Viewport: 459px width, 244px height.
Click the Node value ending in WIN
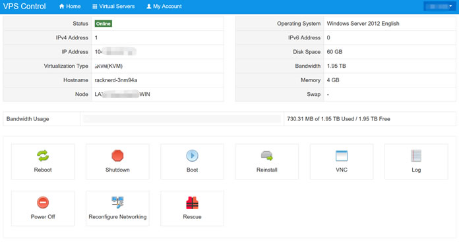[122, 94]
